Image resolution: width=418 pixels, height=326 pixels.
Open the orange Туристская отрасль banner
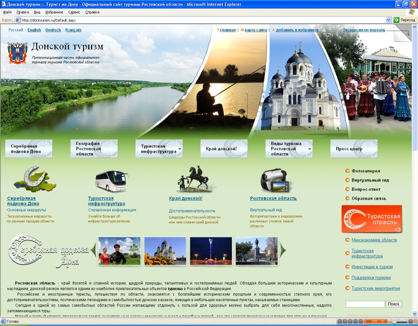[x=371, y=219]
